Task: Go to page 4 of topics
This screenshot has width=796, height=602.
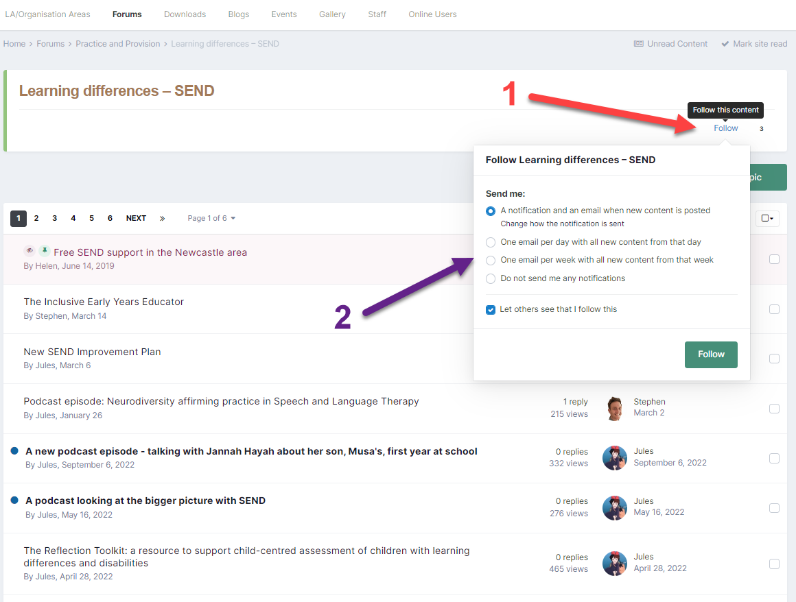Action: click(73, 218)
